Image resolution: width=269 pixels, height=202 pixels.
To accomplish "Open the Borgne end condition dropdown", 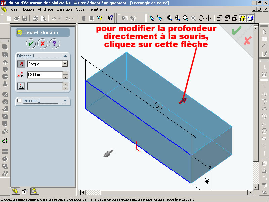I will pyautogui.click(x=65, y=64).
